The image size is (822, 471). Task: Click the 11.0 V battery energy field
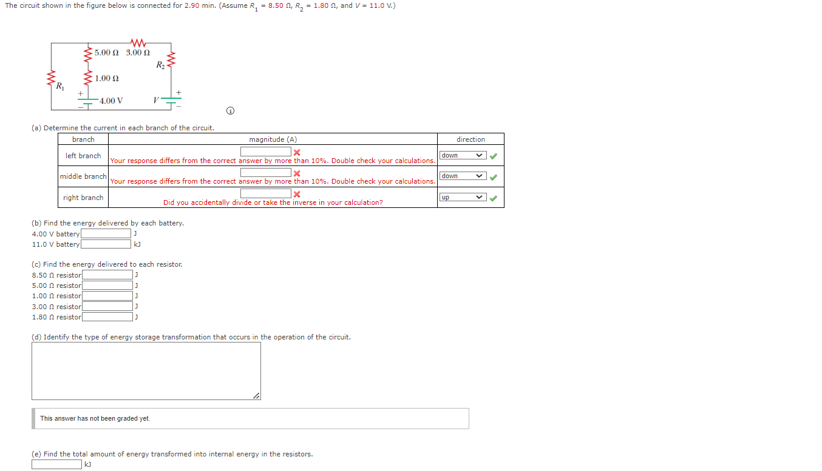point(106,244)
